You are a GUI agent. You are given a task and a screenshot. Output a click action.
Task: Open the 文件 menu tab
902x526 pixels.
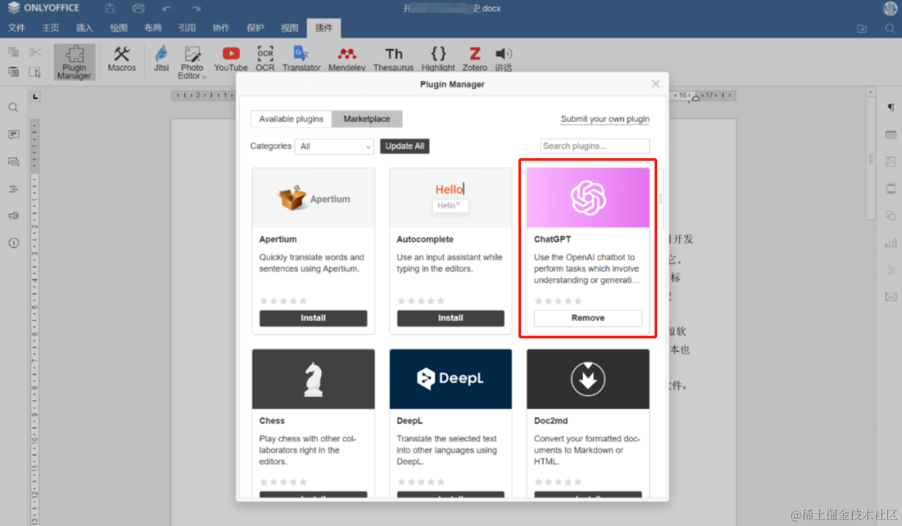16,28
